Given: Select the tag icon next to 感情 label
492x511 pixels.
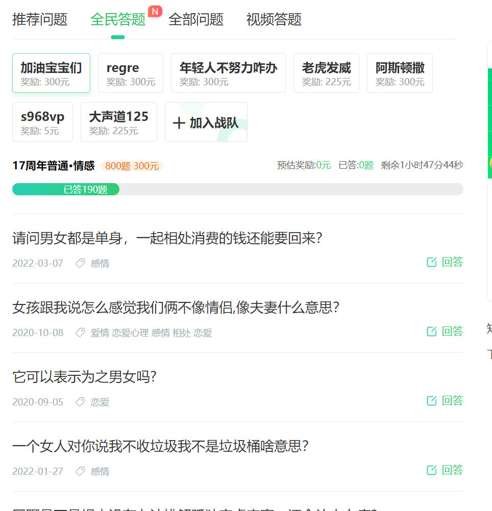Looking at the screenshot, I should click(80, 262).
